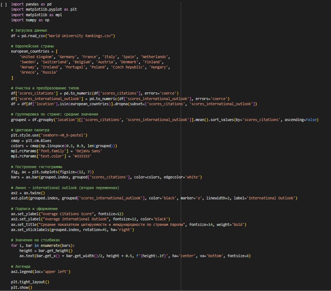Click 'Average Citations Score' ylabel line

point(67,214)
